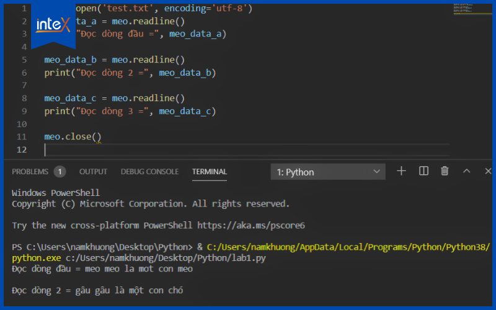
Task: Open the DEBUG CONSOLE tab
Action: [149, 172]
